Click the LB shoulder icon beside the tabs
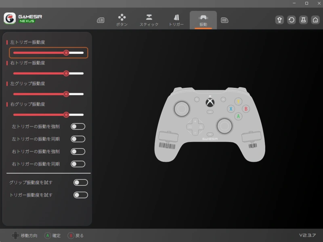The height and width of the screenshot is (242, 323). click(101, 20)
